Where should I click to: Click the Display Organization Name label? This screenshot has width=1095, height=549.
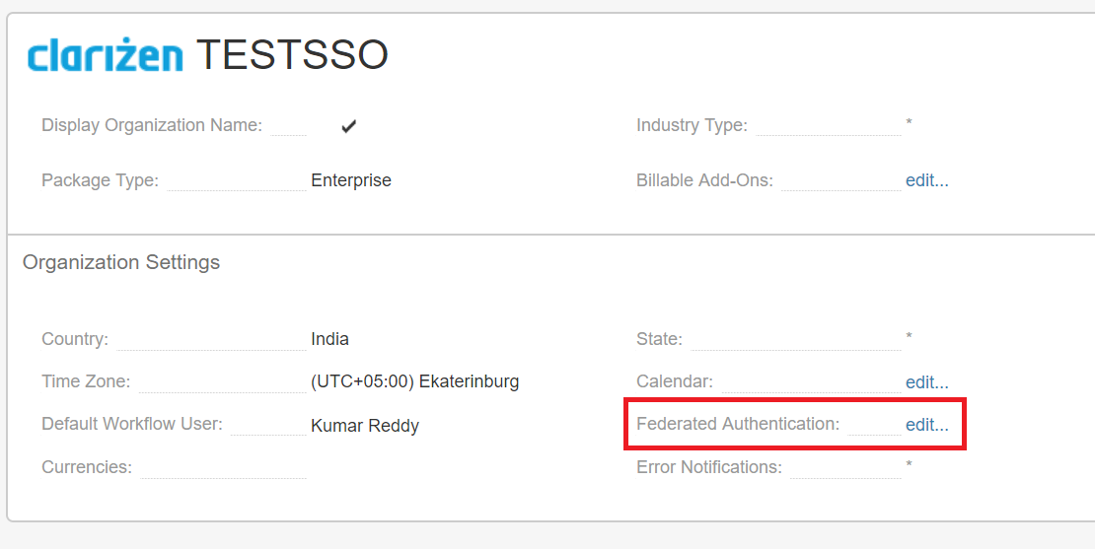[x=151, y=125]
